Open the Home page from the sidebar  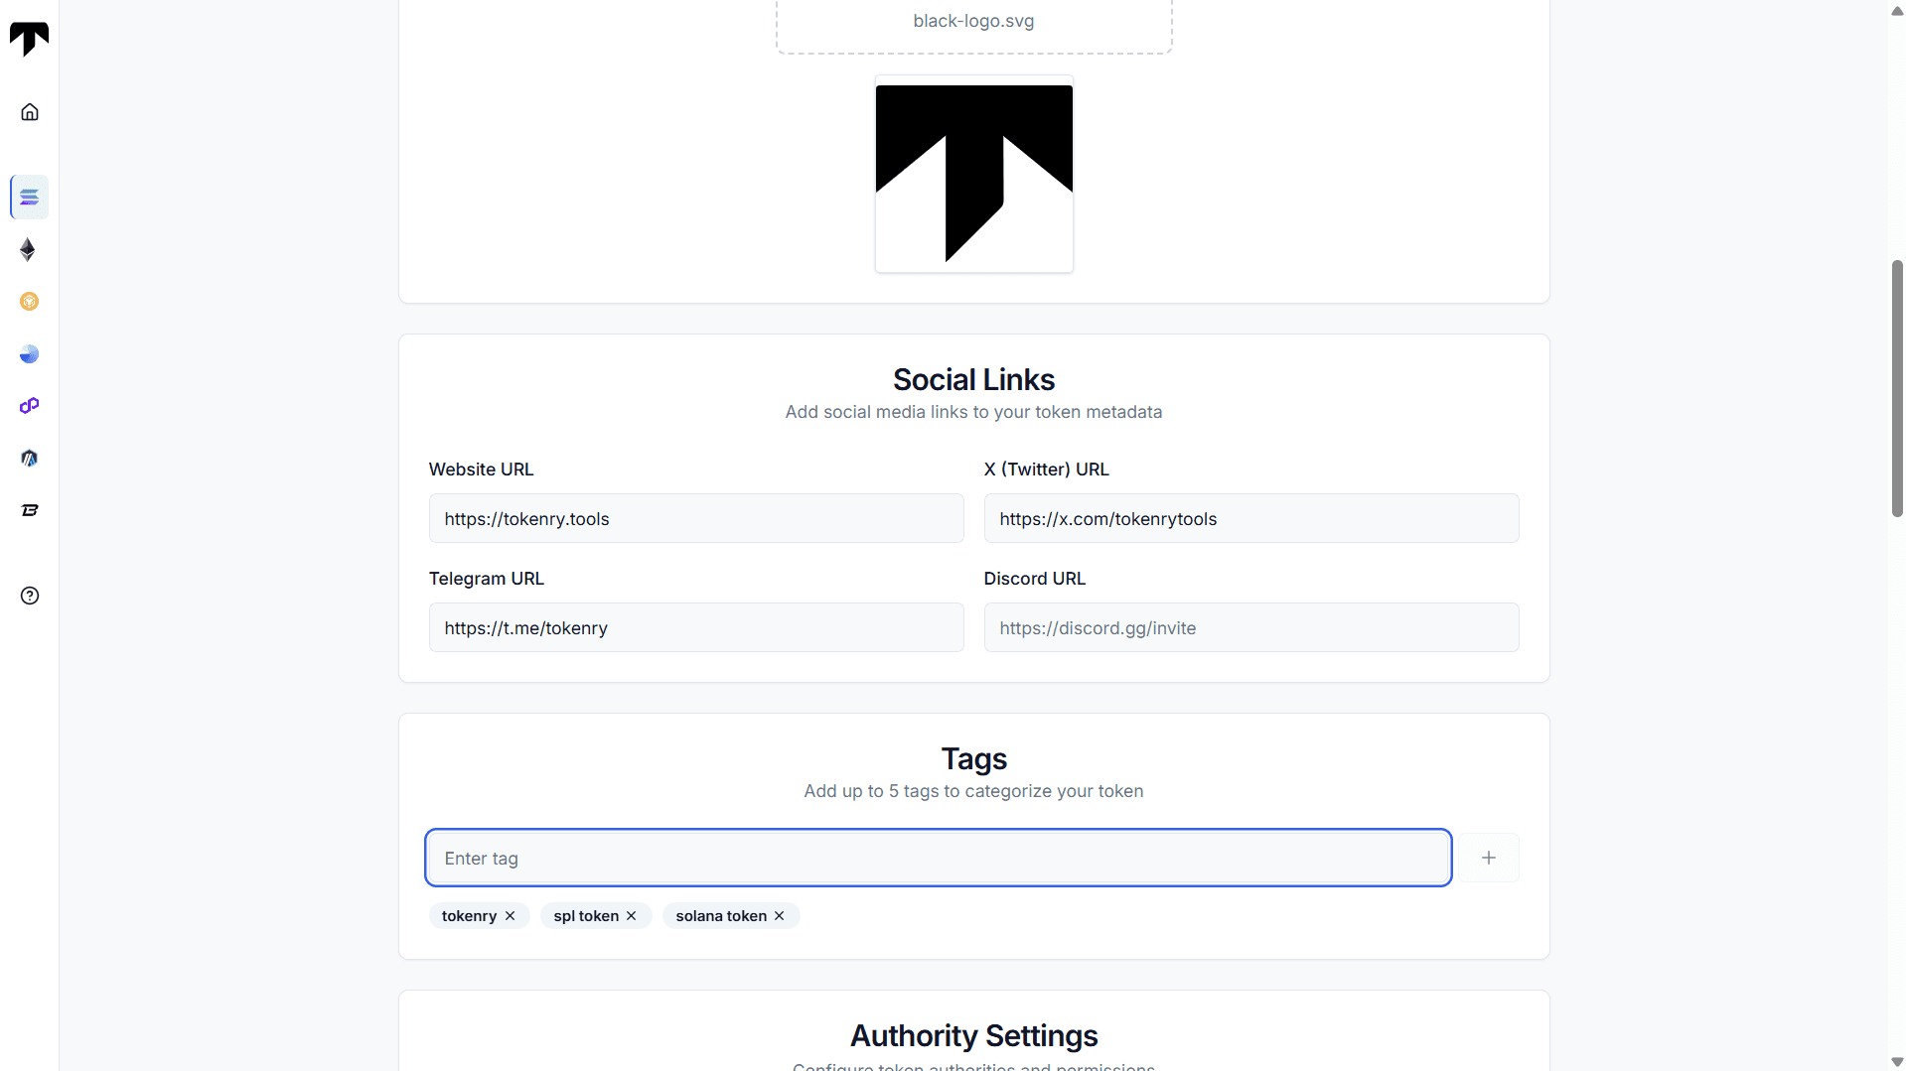[x=30, y=112]
